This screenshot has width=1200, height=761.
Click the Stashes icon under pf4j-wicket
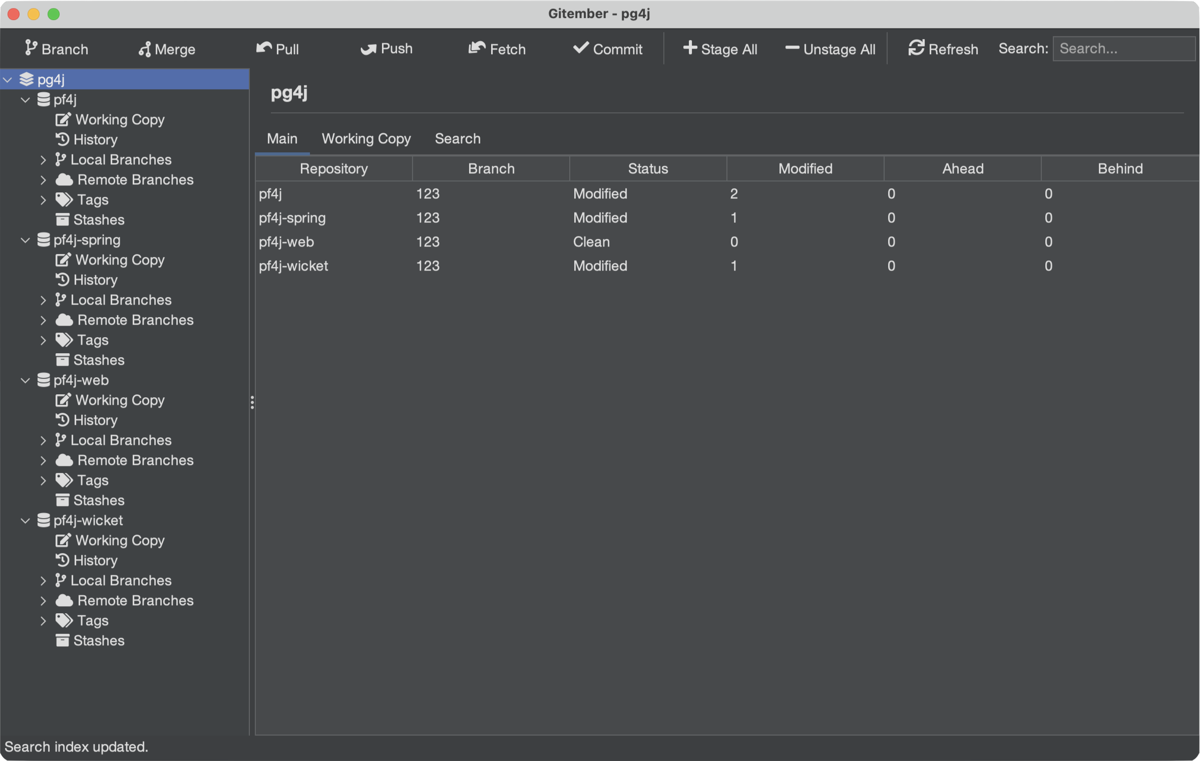coord(62,640)
